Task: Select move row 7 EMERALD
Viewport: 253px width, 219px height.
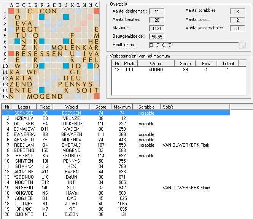Action: click(116, 145)
